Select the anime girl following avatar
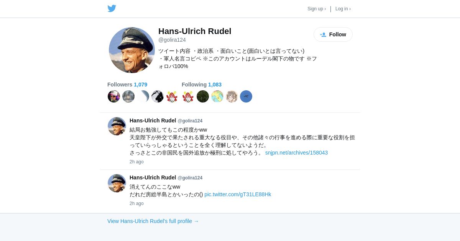The height and width of the screenshot is (241, 460). 232,96
